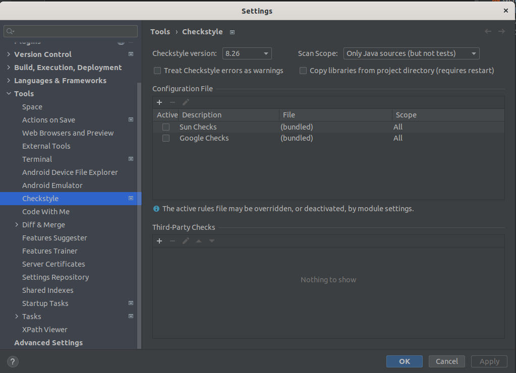Click info icon beside active rules note
This screenshot has width=516, height=373.
coord(156,209)
